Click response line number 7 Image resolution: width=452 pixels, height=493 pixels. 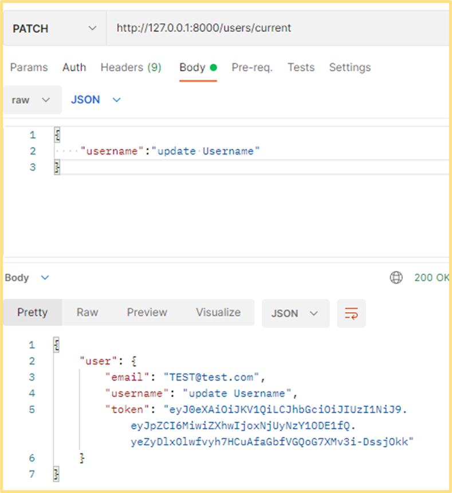[32, 474]
